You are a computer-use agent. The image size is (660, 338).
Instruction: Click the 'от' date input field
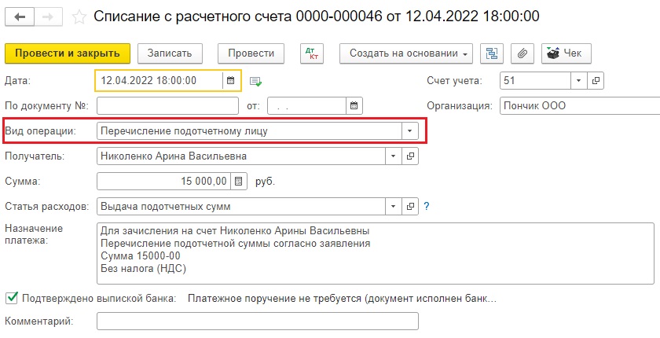pyautogui.click(x=307, y=105)
